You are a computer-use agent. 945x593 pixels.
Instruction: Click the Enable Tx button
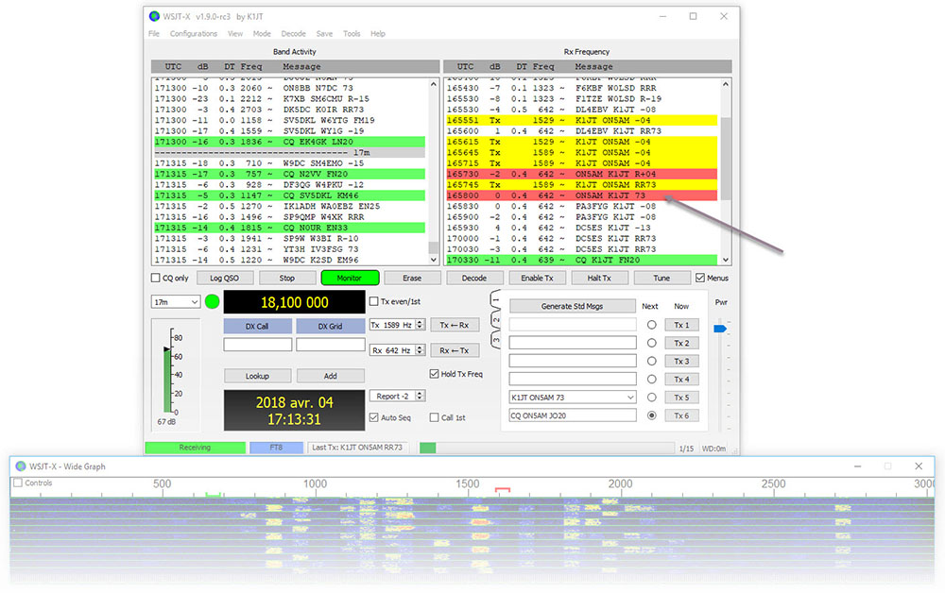pyautogui.click(x=537, y=279)
